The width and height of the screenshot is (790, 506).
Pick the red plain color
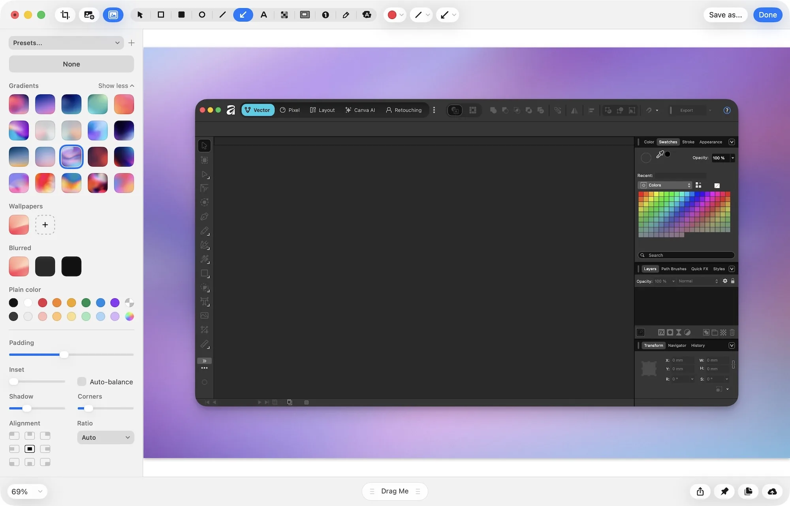click(x=42, y=303)
